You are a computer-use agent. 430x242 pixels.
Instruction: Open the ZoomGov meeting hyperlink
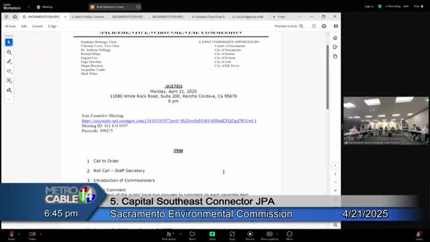pyautogui.click(x=169, y=121)
